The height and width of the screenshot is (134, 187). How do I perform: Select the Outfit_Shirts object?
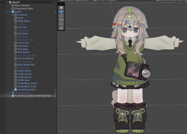point(24,71)
